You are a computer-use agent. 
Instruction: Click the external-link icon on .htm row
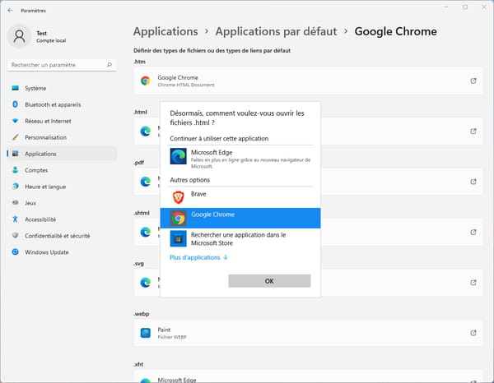tap(473, 81)
